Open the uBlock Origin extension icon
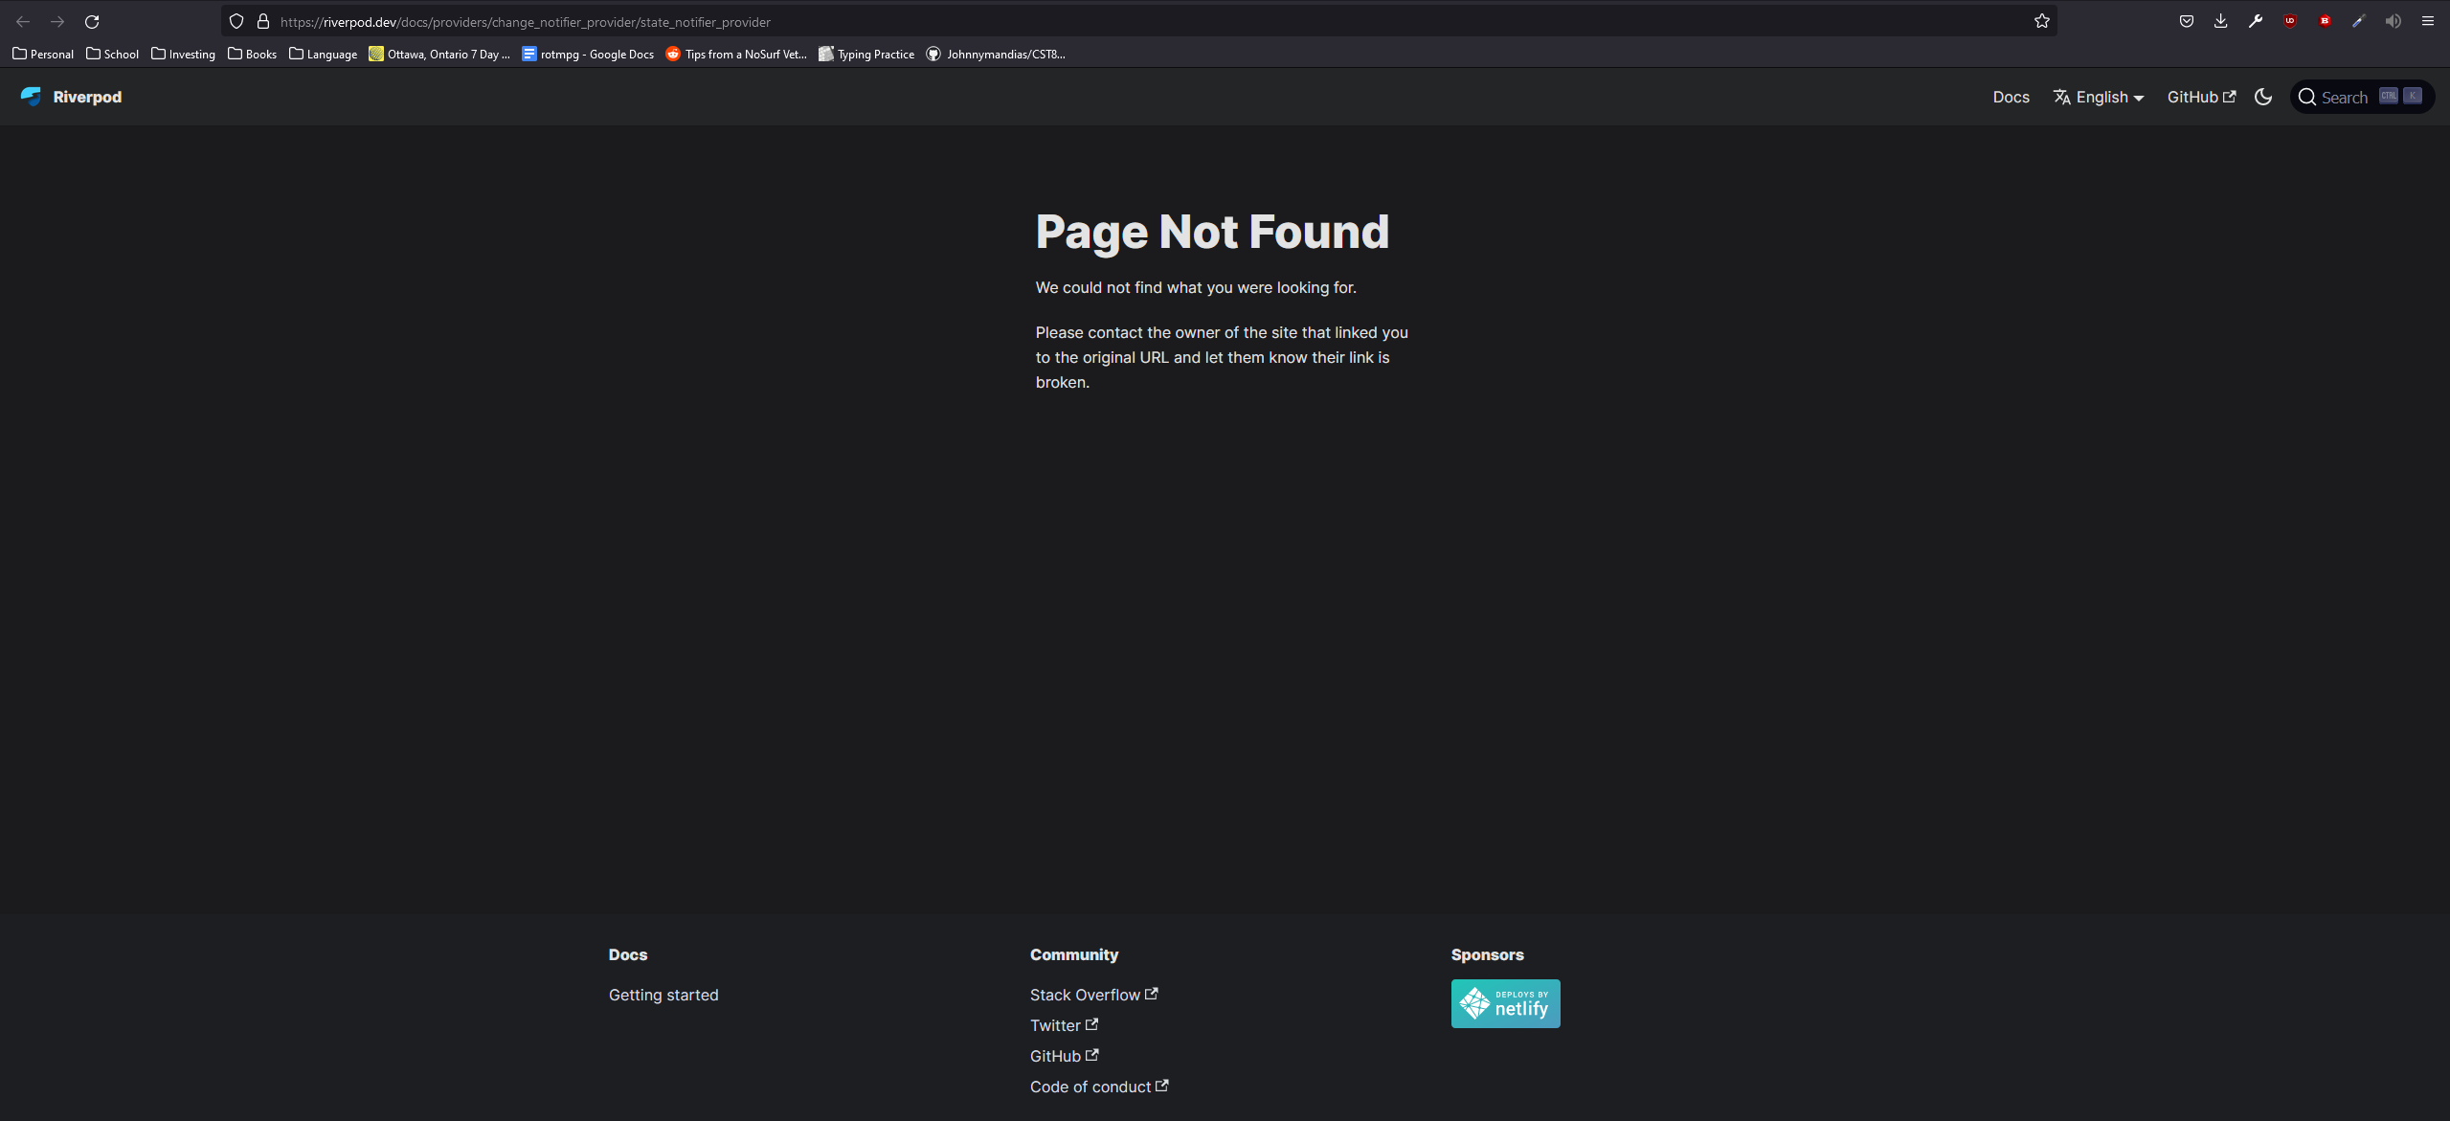 pos(2289,21)
